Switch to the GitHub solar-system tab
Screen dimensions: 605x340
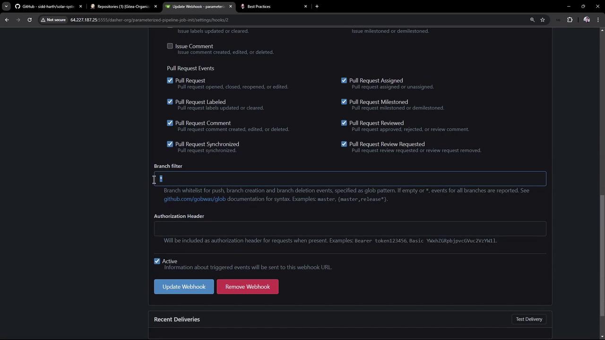[47, 7]
